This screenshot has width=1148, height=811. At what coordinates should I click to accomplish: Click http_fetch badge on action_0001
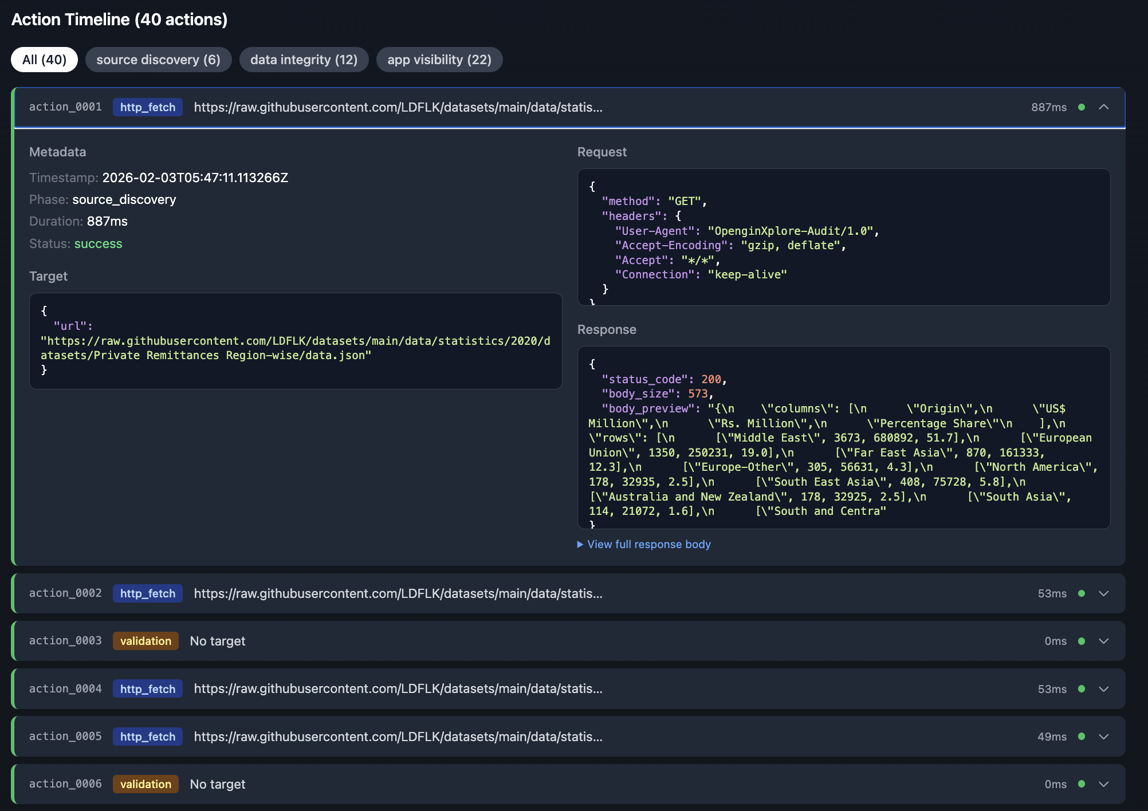(x=147, y=107)
